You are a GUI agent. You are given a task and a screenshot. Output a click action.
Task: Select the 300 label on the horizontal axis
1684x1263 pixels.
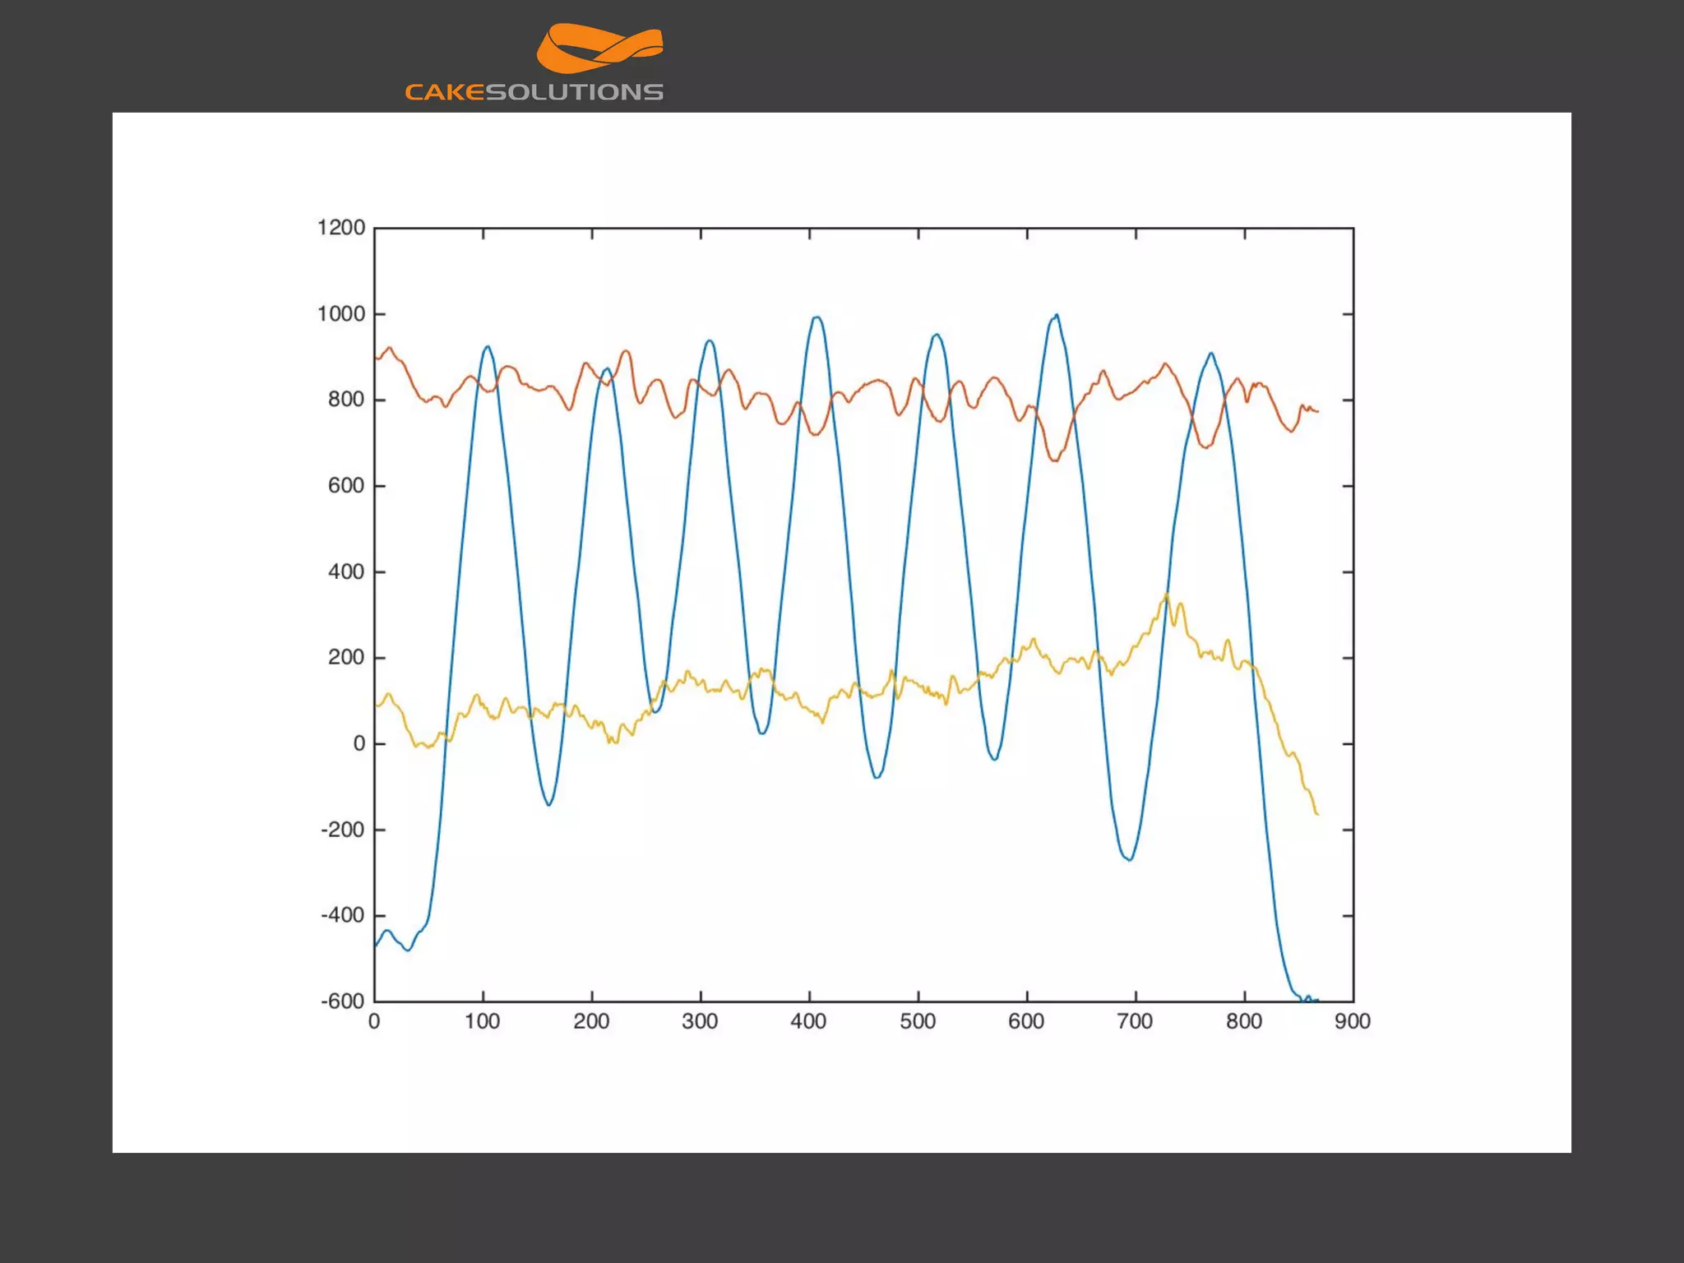(700, 1022)
